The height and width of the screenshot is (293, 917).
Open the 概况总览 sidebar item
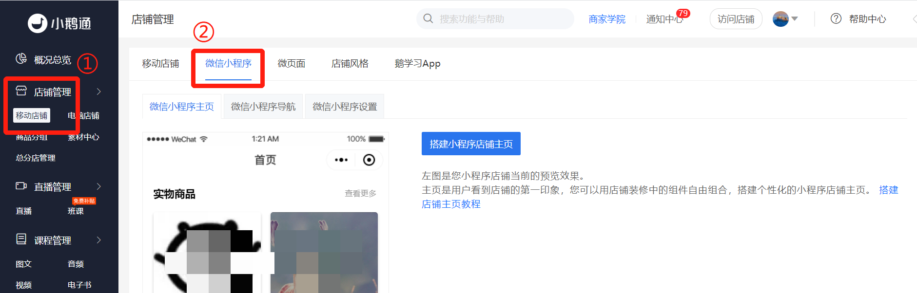tap(52, 60)
